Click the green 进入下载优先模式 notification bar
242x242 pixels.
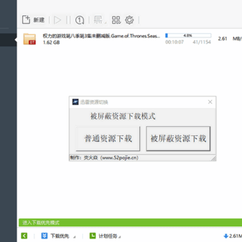130,223
